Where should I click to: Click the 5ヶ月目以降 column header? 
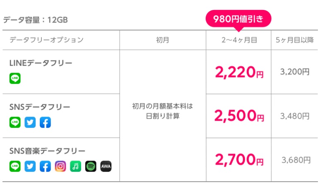coord(295,40)
